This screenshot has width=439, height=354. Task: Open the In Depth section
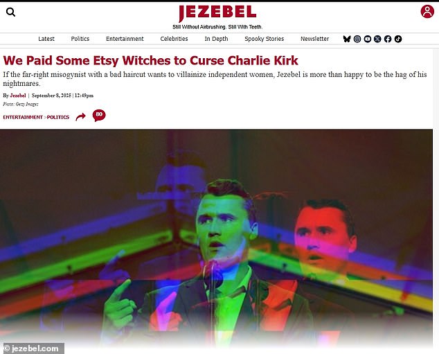pos(216,39)
